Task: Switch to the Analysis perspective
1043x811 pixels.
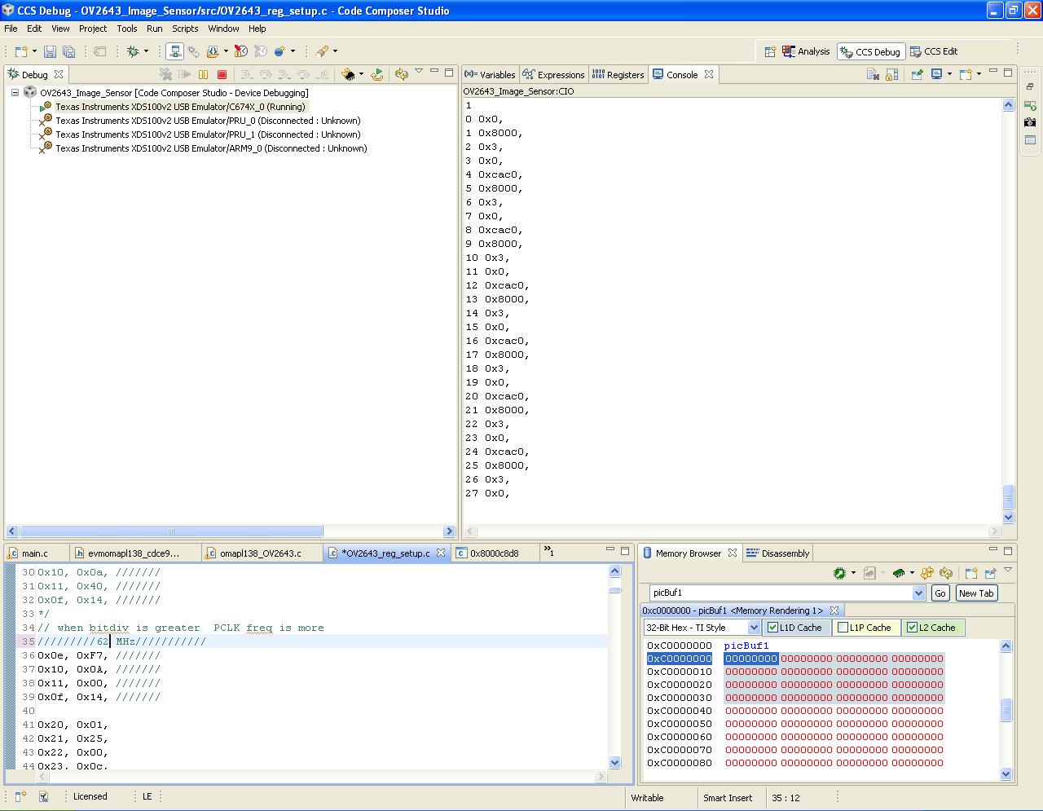Action: coord(806,51)
